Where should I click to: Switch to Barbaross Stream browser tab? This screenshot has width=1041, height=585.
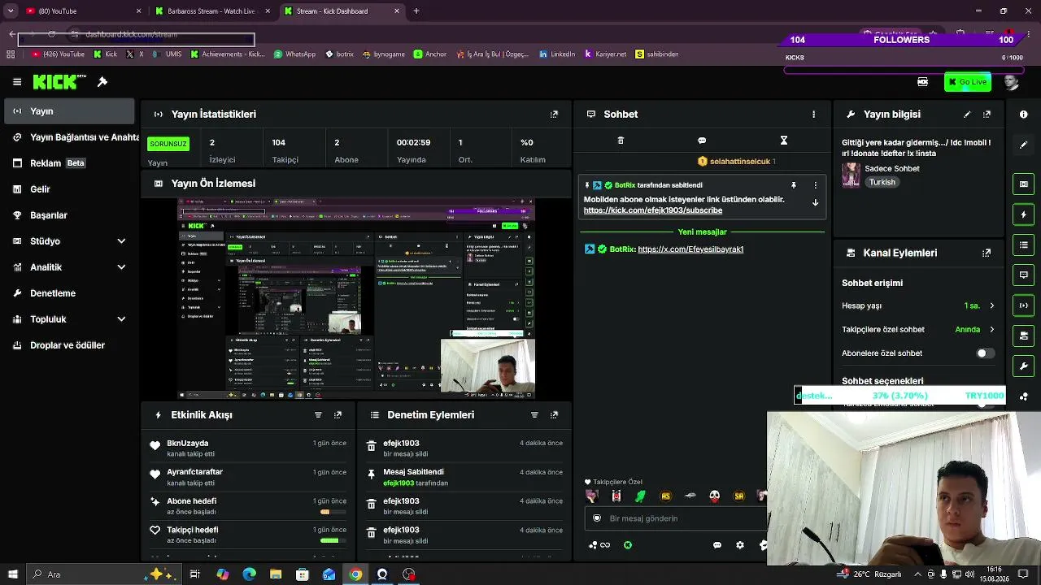[211, 11]
